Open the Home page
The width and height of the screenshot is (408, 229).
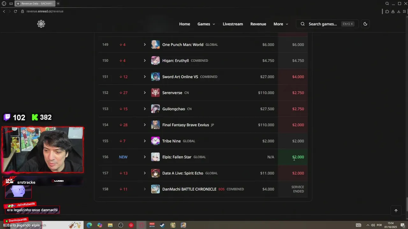(185, 24)
